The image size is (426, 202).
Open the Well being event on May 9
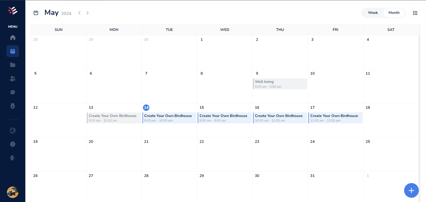(x=280, y=84)
